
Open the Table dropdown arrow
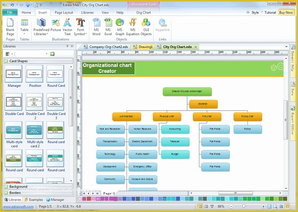pos(24,34)
